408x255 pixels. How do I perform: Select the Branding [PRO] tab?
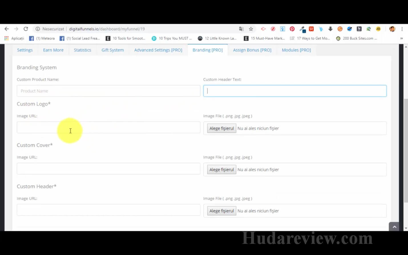click(208, 50)
